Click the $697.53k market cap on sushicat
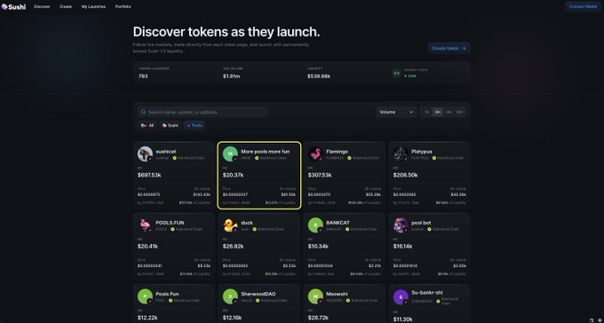Screen dimensions: 604x323 [149, 175]
